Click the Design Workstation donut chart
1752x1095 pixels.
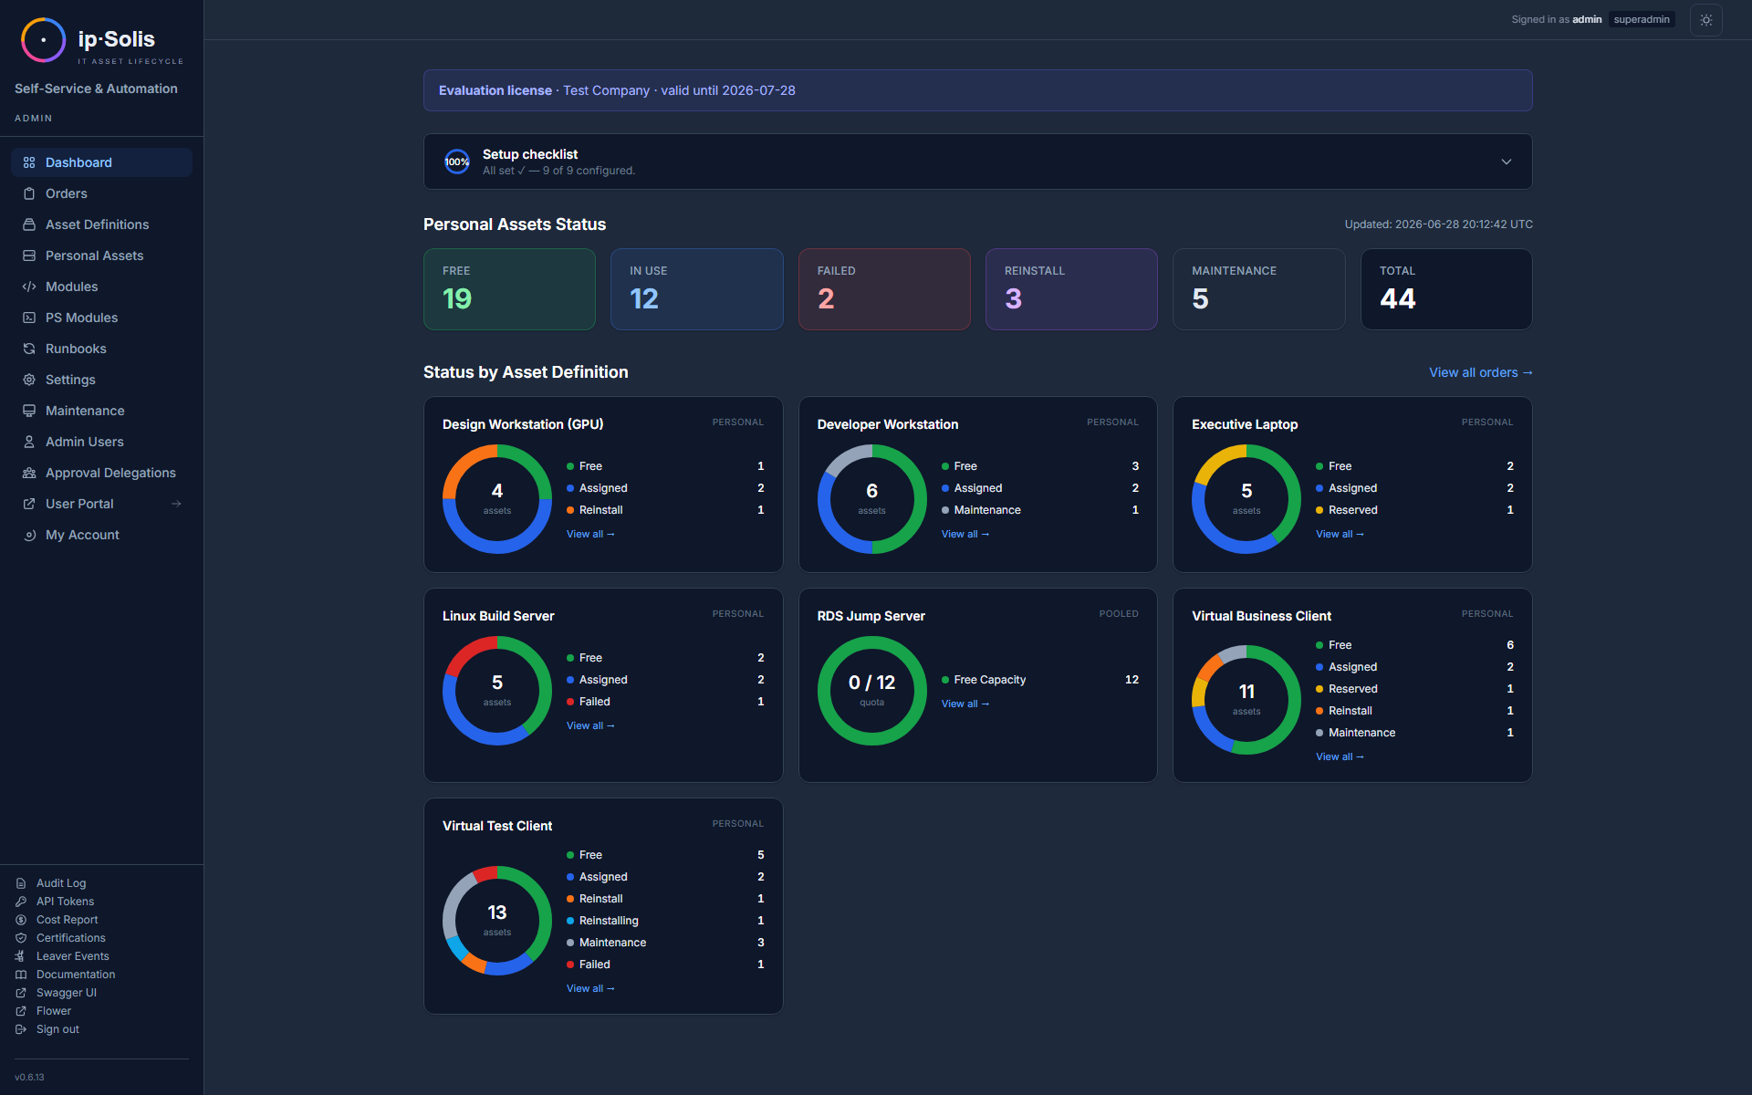(x=497, y=499)
